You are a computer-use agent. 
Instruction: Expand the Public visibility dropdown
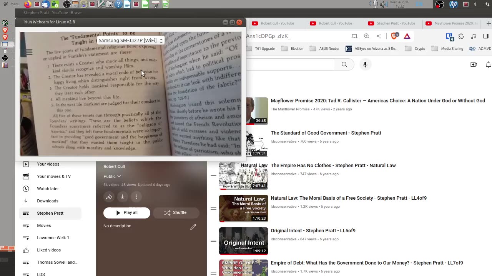[112, 176]
